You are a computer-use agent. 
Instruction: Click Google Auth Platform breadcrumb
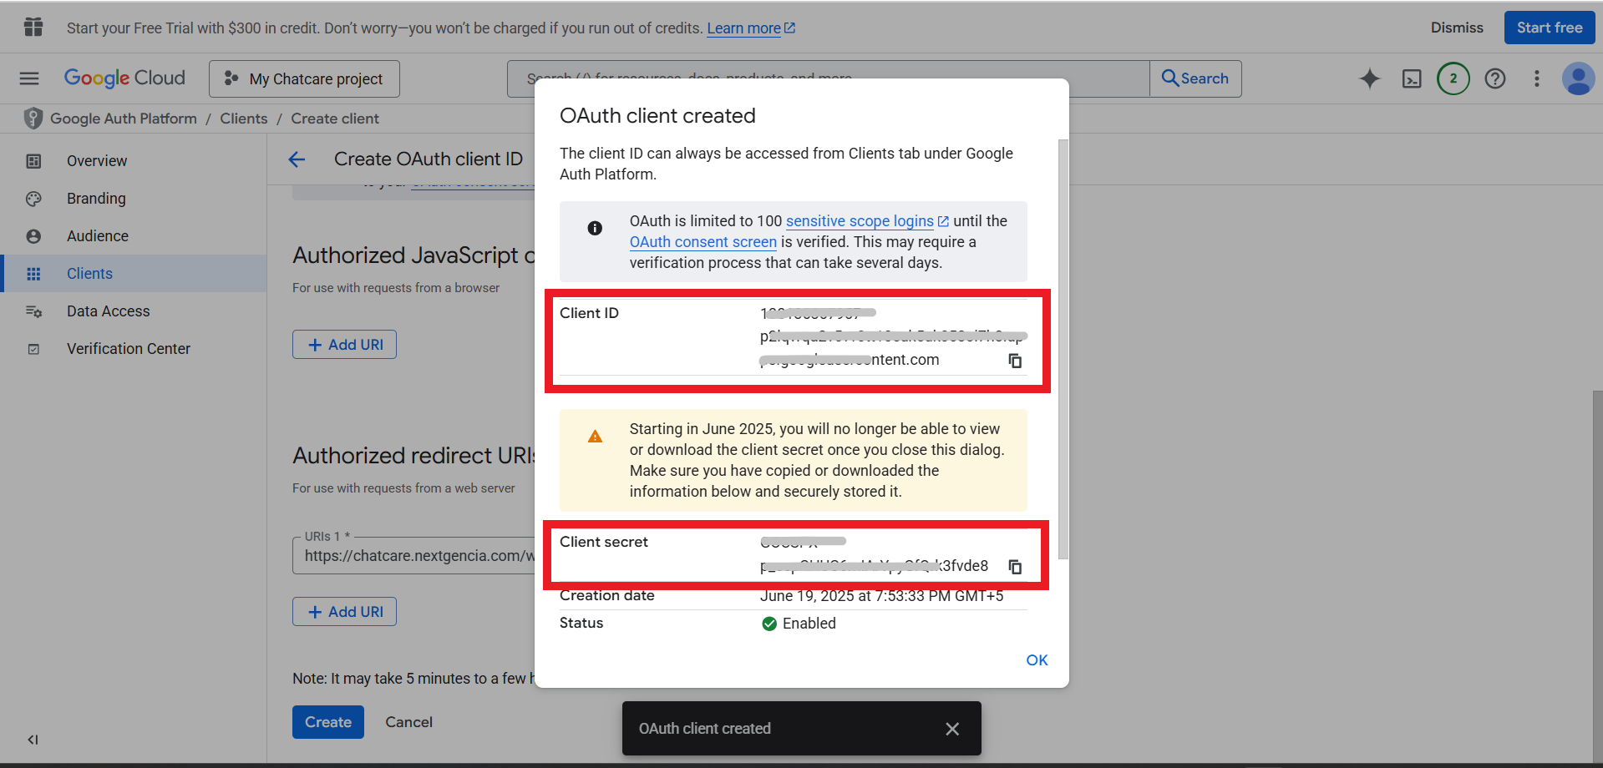[124, 119]
